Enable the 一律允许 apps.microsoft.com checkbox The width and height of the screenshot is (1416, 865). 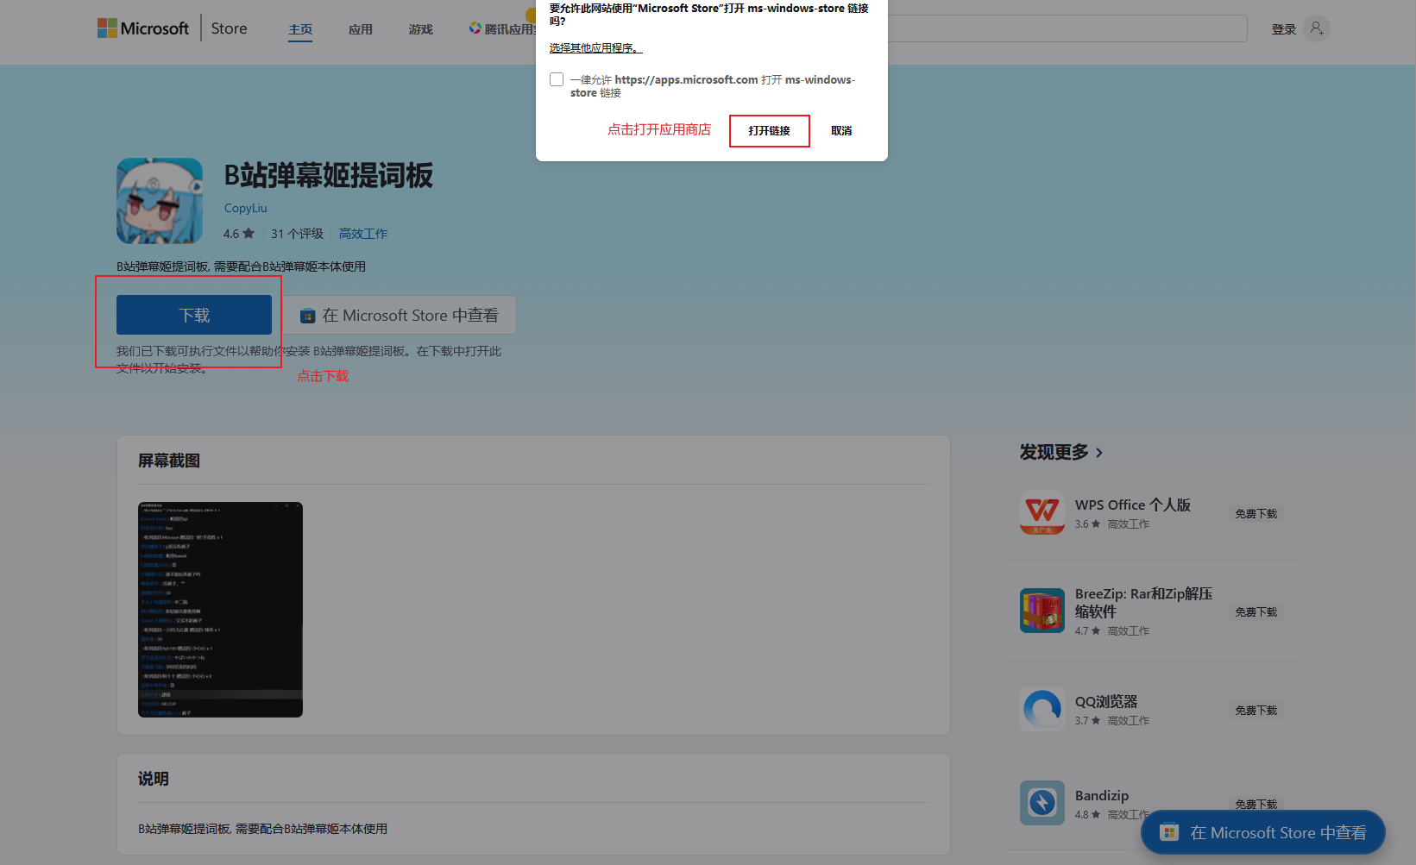pyautogui.click(x=557, y=78)
